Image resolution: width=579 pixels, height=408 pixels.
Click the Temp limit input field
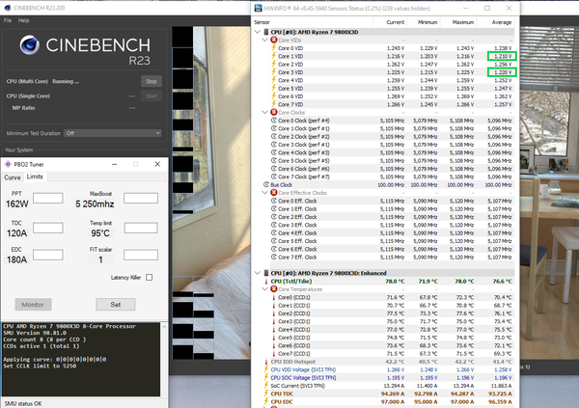point(141,228)
